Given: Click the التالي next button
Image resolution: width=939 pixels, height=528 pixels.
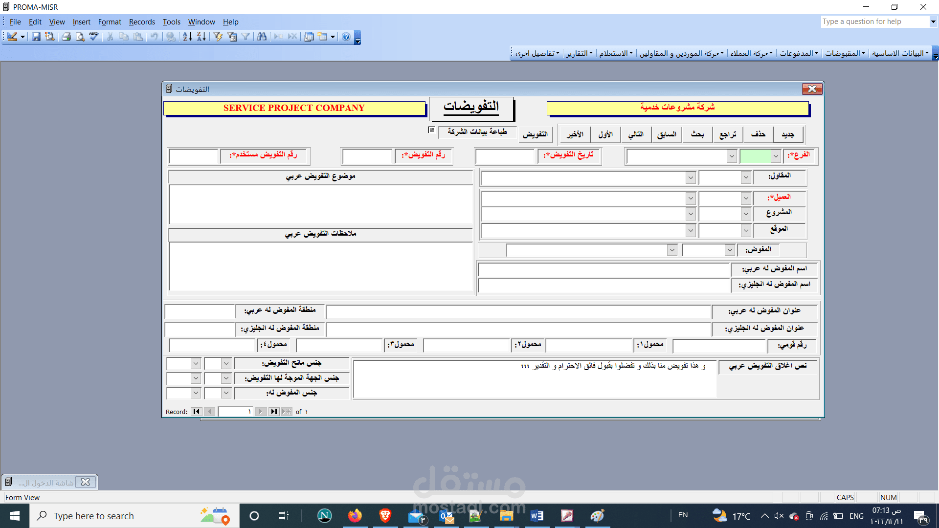Looking at the screenshot, I should coord(636,134).
